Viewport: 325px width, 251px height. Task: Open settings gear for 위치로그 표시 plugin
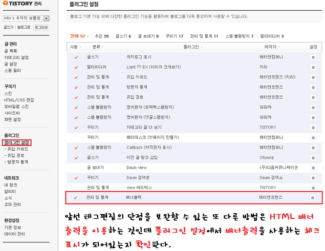click(313, 57)
